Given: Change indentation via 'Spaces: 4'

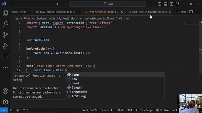Looking at the screenshot, I should pyautogui.click(x=106, y=110).
